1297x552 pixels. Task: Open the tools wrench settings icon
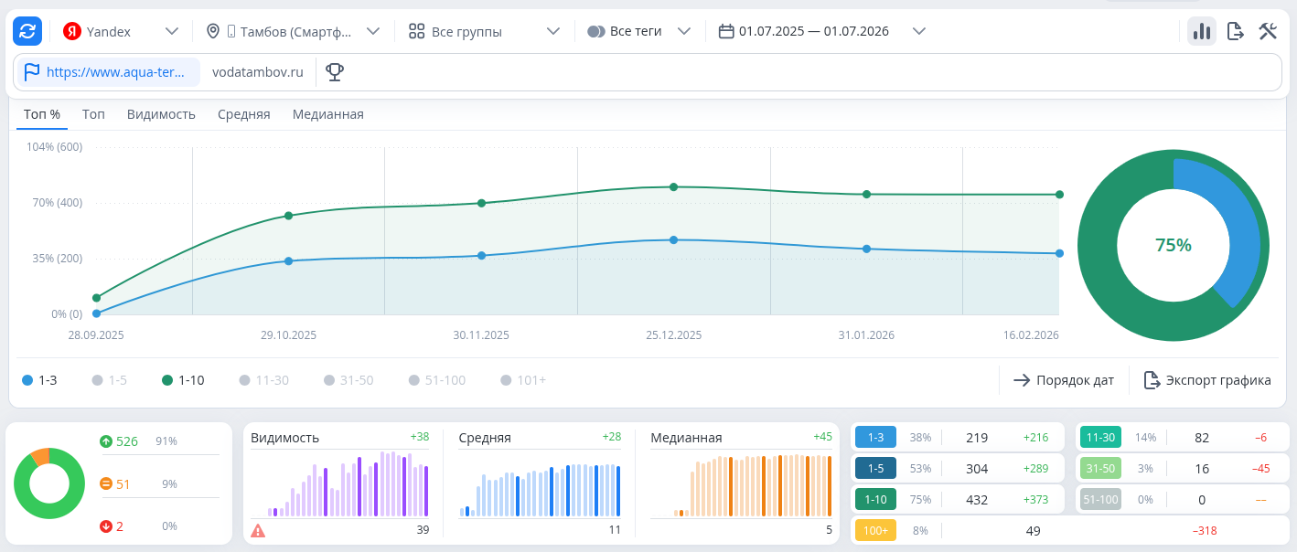(1268, 31)
